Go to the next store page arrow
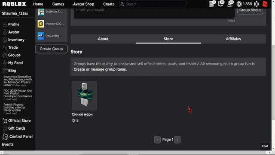 [177, 139]
